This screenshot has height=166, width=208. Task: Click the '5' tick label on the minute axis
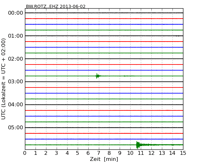tap(77, 153)
